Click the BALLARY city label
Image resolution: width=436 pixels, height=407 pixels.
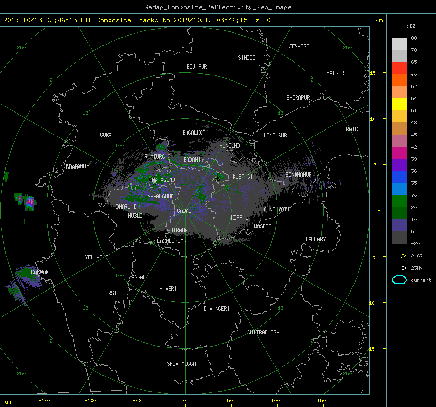tap(315, 239)
